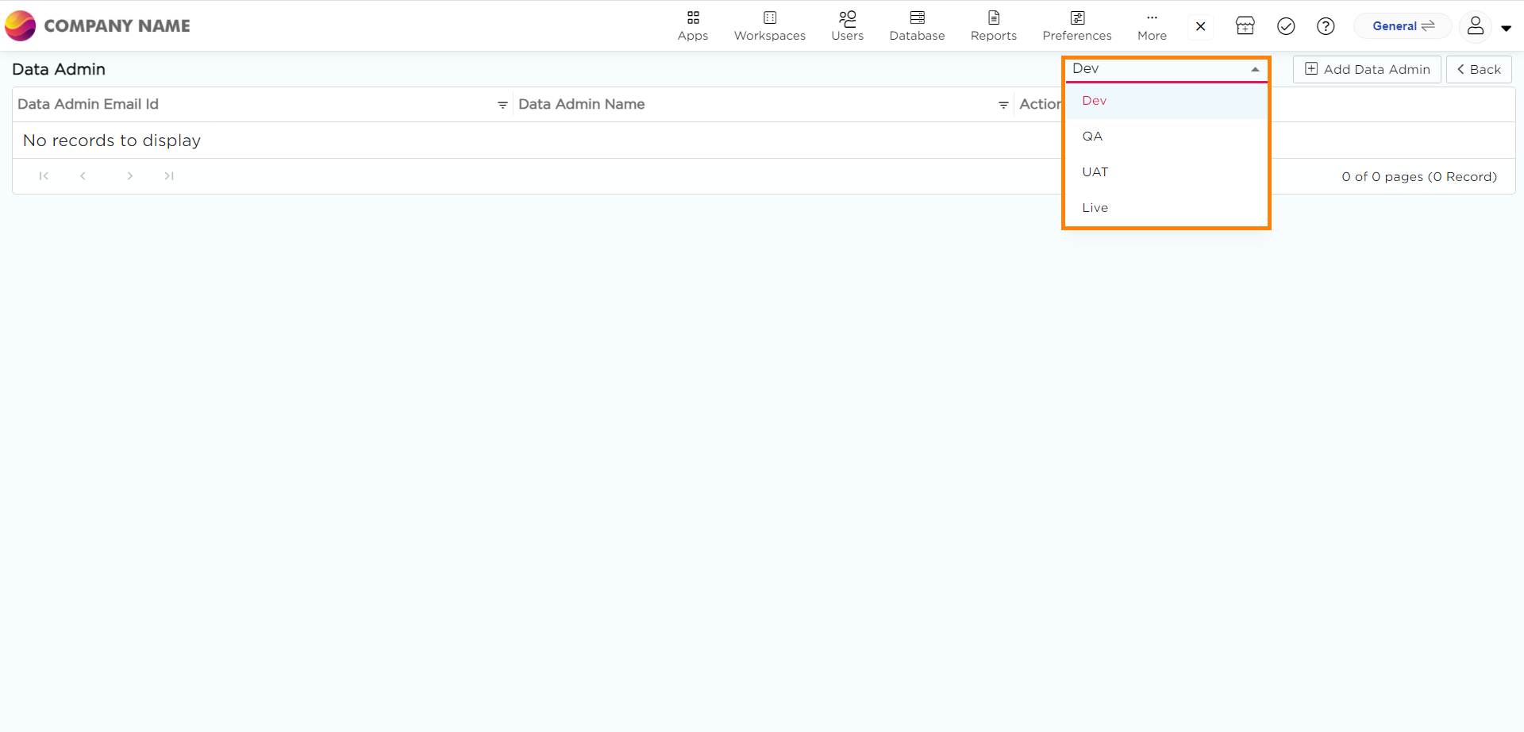Click the X icon in header
This screenshot has height=732, width=1524.
point(1200,26)
